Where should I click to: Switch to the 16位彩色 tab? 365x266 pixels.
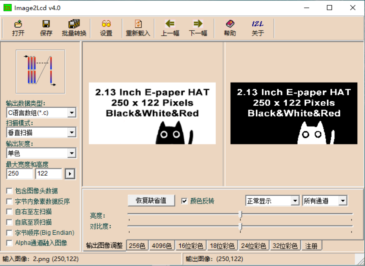click(x=190, y=246)
